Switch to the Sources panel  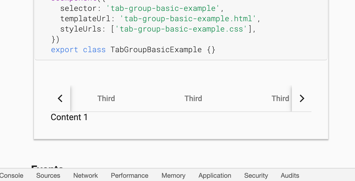coord(48,176)
